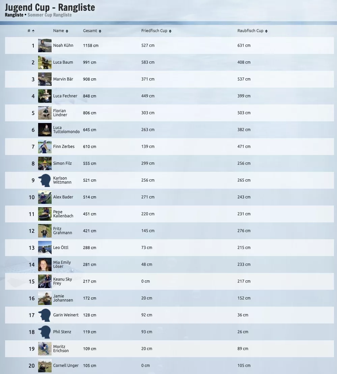The image size is (337, 374).
Task: Select the Rangliste tab
Action: pos(14,15)
